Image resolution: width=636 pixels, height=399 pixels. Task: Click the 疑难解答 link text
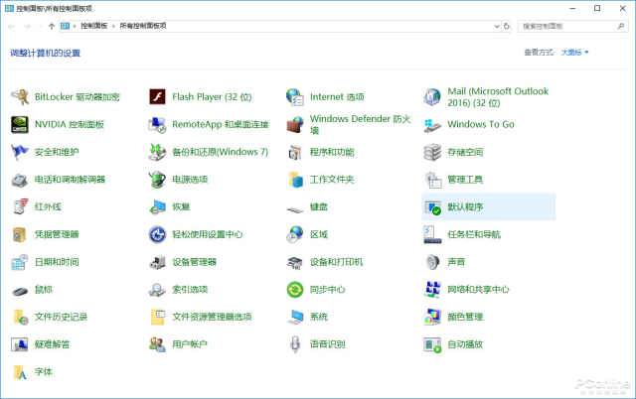pyautogui.click(x=53, y=344)
